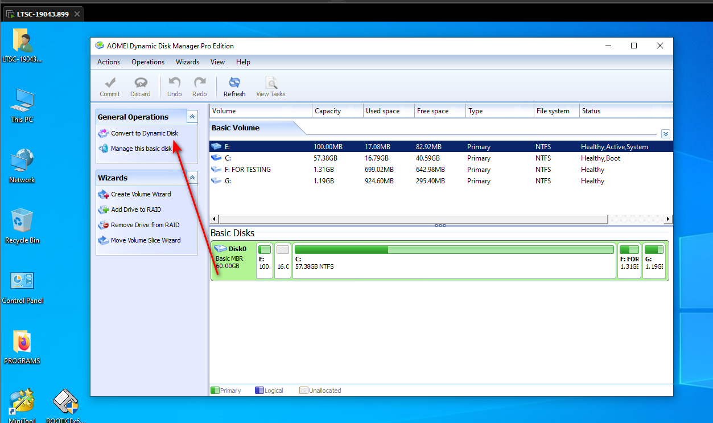Screen dimensions: 713x423
Task: Click Convert to Dynamic Disk icon
Action: tap(103, 133)
